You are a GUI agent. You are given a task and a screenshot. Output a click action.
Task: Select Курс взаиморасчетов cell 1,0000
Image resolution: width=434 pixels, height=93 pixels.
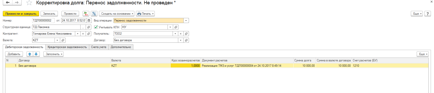186,65
